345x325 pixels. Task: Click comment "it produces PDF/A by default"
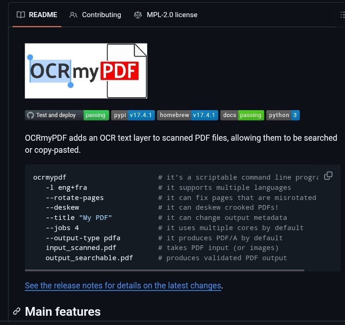(220, 238)
